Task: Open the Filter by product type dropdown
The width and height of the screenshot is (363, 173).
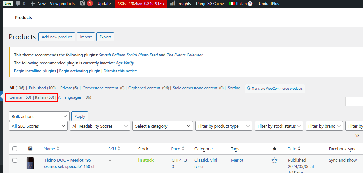Action: tap(224, 126)
